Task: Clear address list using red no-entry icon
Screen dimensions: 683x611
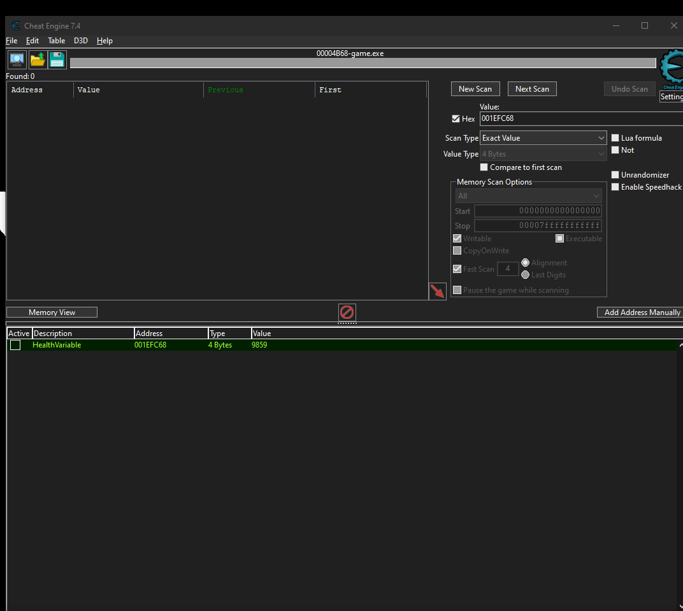Action: pos(347,312)
